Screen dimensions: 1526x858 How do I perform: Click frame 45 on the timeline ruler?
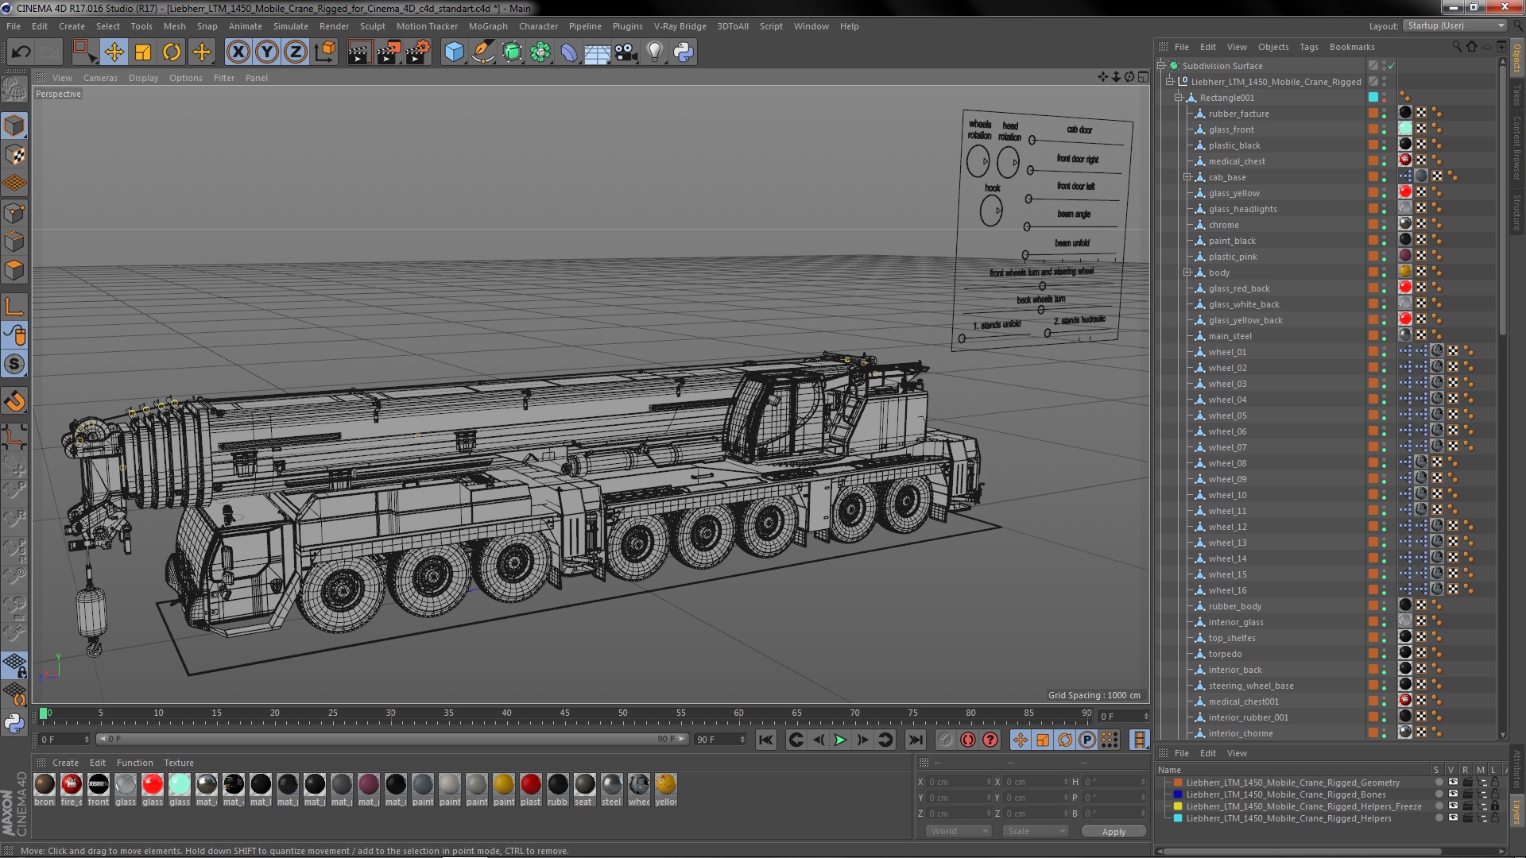click(564, 713)
